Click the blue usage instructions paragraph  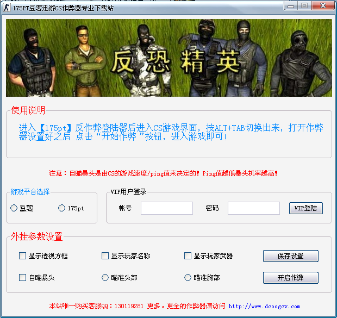click(x=171, y=132)
